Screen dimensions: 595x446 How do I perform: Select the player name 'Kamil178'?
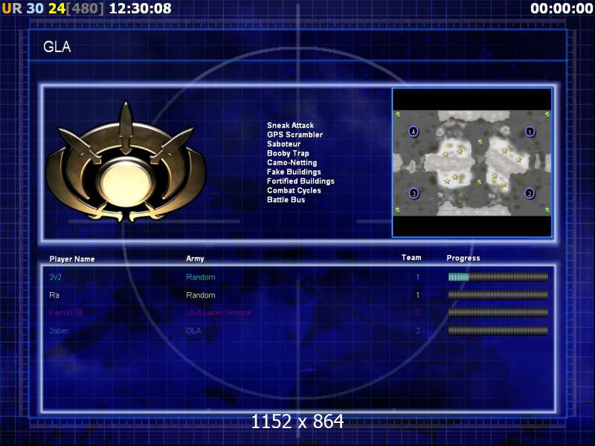[x=65, y=312]
